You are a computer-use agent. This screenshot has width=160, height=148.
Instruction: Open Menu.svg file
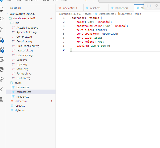31,69
